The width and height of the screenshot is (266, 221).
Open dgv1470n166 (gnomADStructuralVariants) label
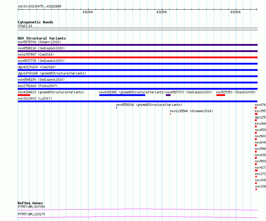(52, 73)
